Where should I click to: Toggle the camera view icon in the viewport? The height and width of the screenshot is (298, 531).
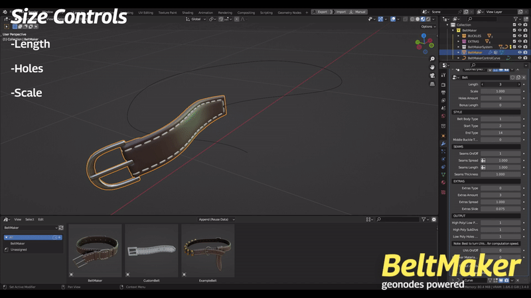click(x=432, y=75)
